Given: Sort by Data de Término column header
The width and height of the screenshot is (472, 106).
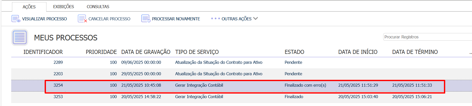Looking at the screenshot, I should pyautogui.click(x=415, y=52).
